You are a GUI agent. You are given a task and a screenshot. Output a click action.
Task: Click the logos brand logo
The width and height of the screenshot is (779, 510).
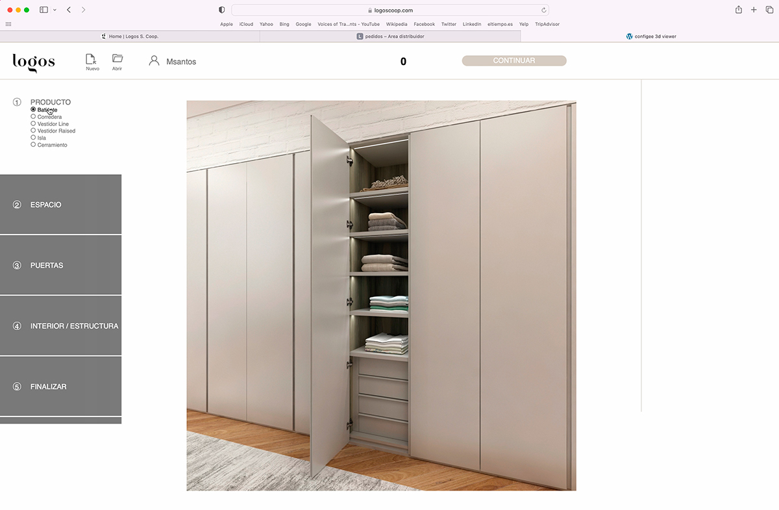(34, 62)
